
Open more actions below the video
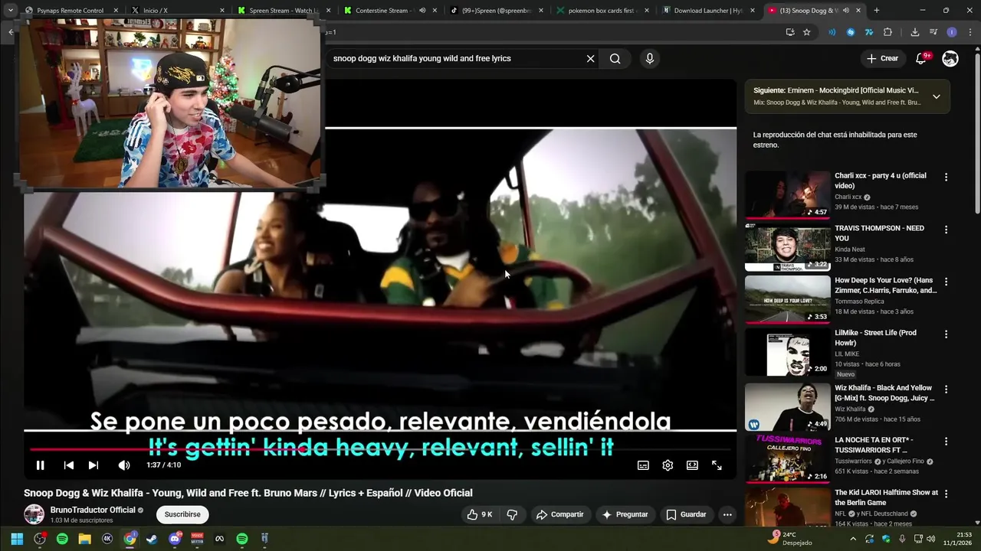(727, 514)
